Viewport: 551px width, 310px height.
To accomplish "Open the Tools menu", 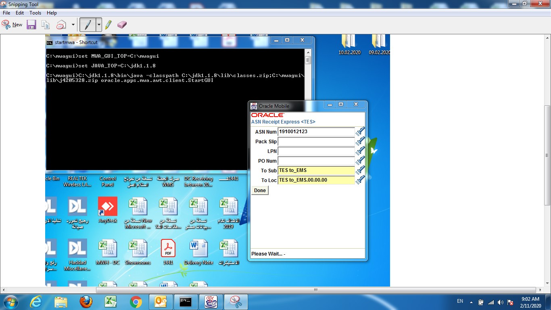I will [x=35, y=13].
